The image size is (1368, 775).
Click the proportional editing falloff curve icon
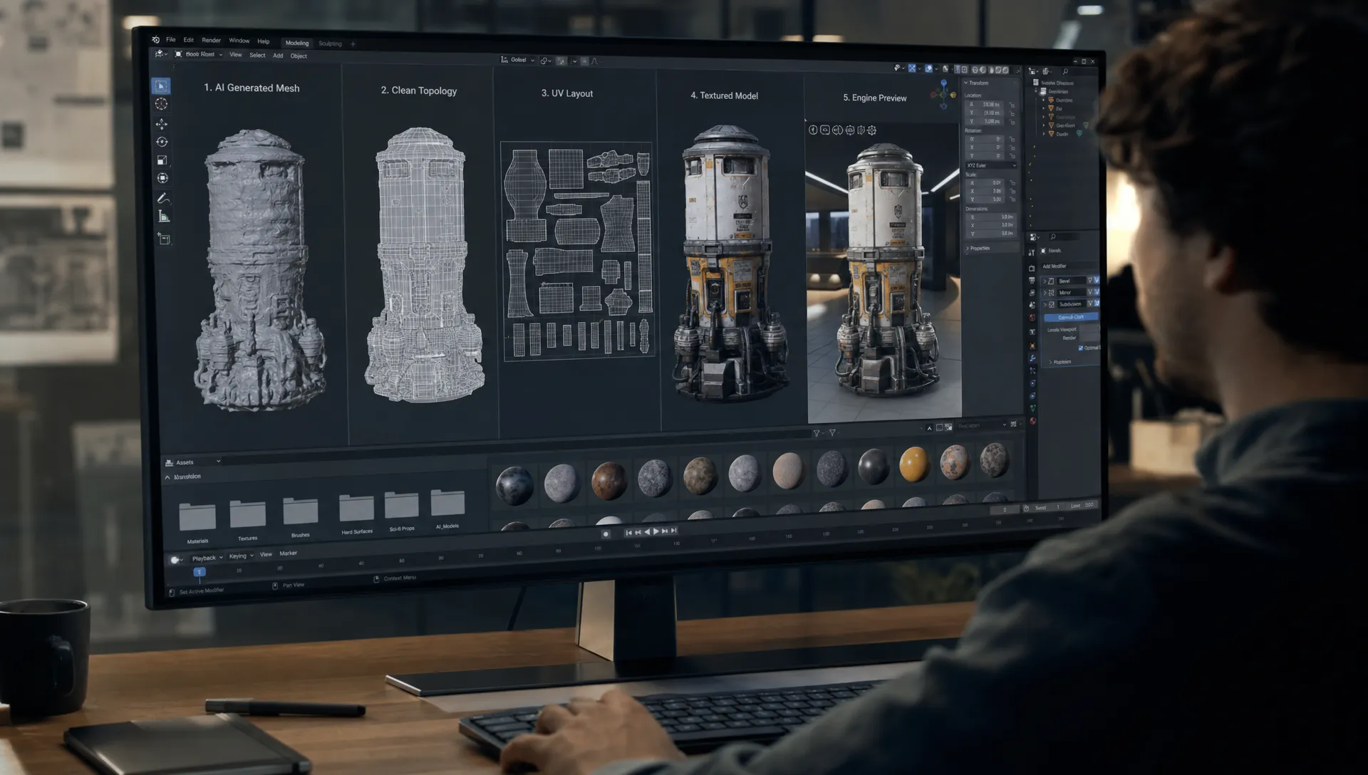[x=594, y=61]
